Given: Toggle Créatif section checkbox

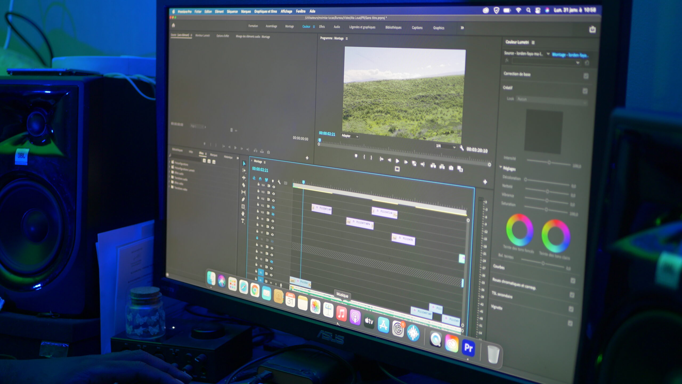Looking at the screenshot, I should (x=585, y=91).
